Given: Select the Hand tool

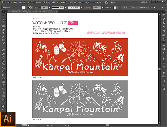Looking at the screenshot, I should pos(3,106).
